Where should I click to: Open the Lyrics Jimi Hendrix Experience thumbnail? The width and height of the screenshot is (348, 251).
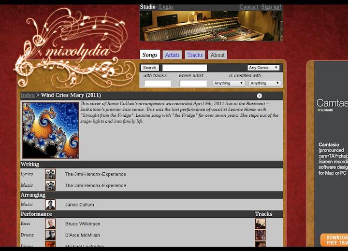pos(50,174)
